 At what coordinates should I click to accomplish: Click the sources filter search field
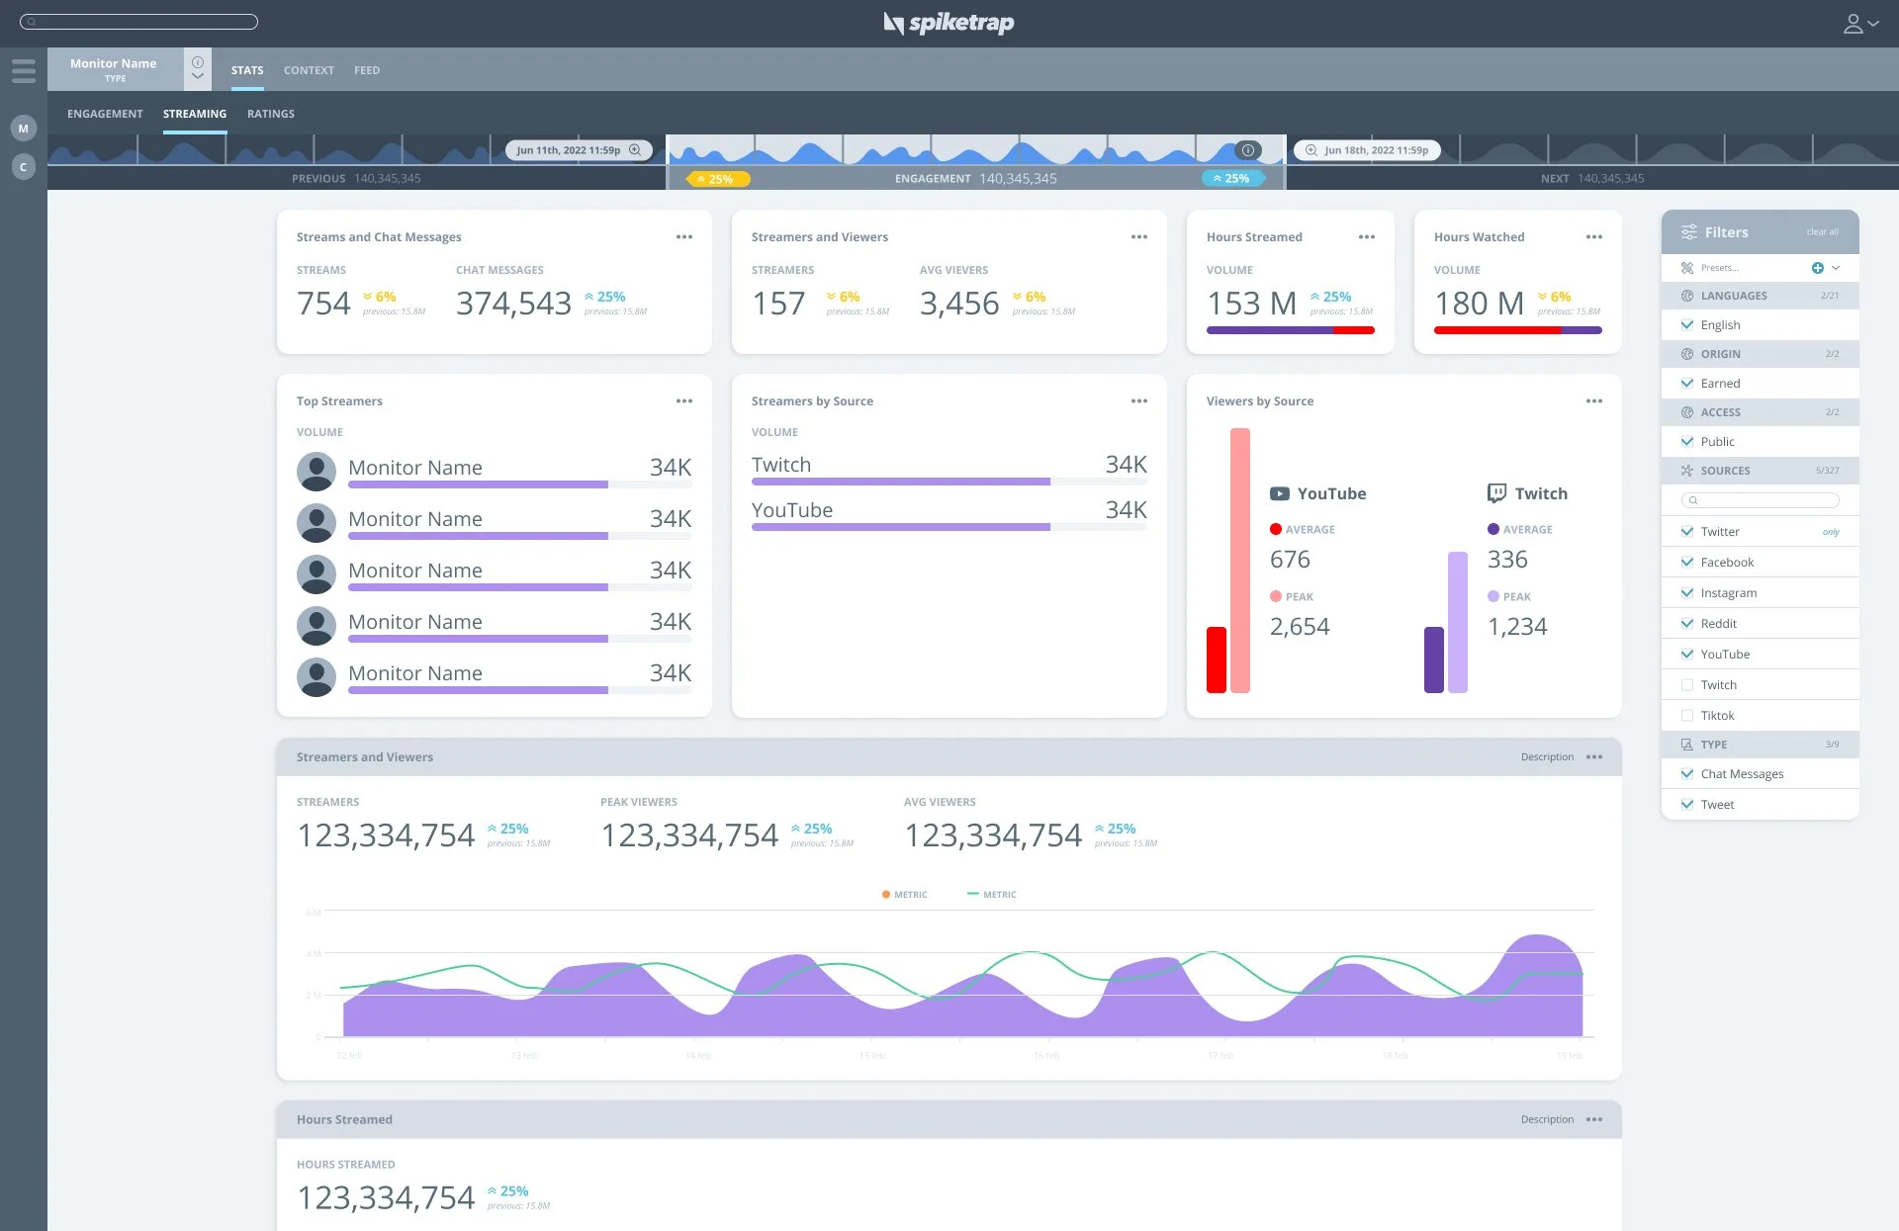coord(1761,500)
